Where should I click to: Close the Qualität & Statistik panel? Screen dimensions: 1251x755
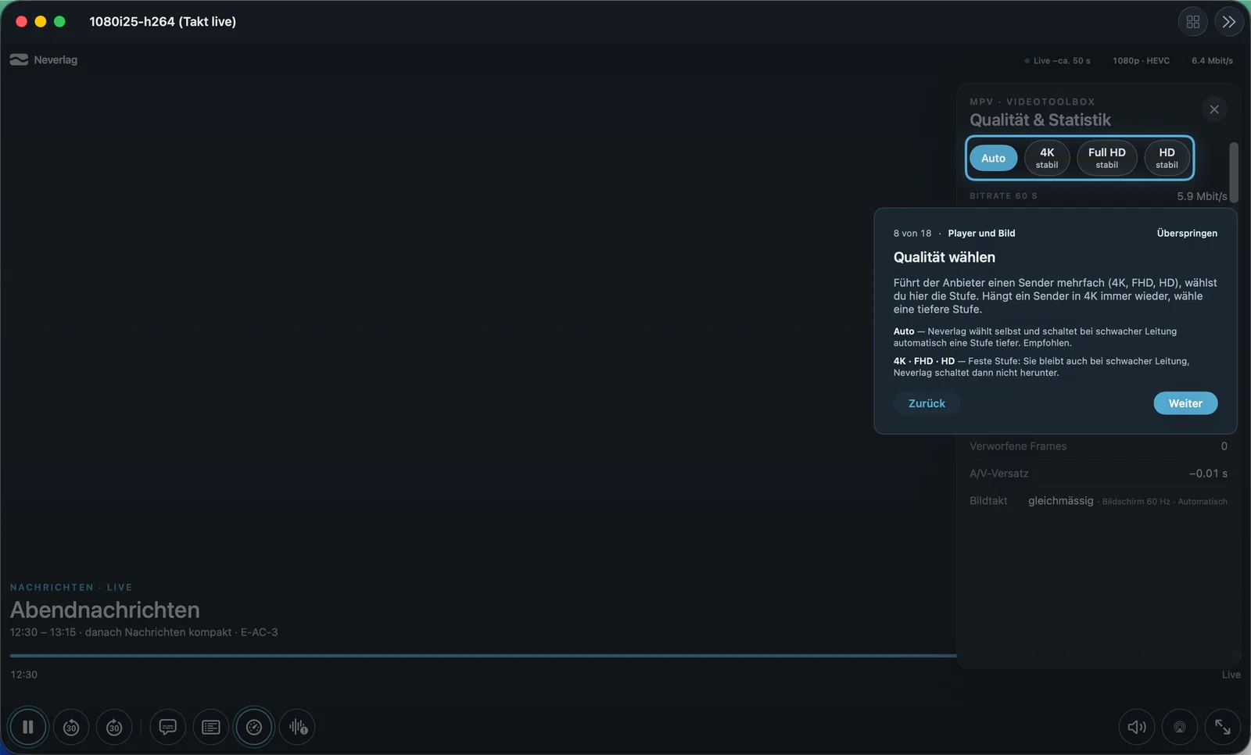pos(1214,109)
